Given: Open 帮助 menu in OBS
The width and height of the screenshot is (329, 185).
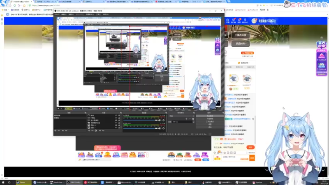Looking at the screenshot, I should (106, 14).
